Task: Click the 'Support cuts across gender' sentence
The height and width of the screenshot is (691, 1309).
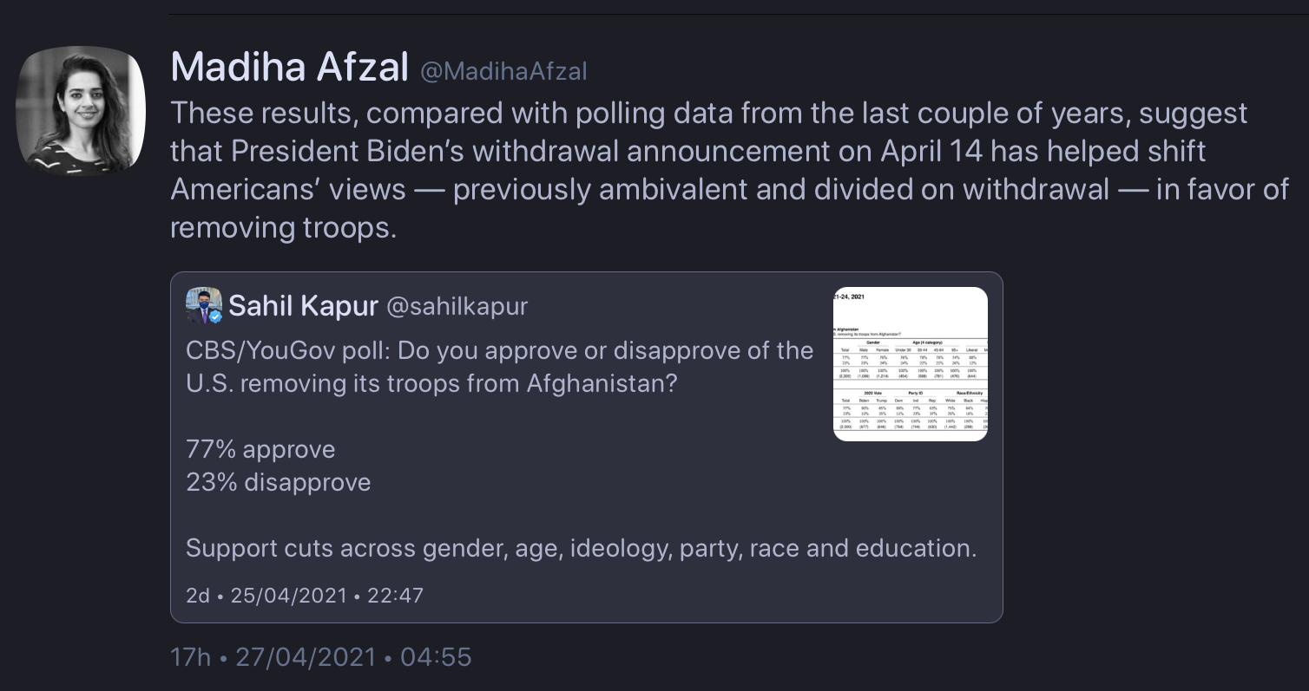Action: pyautogui.click(x=582, y=548)
